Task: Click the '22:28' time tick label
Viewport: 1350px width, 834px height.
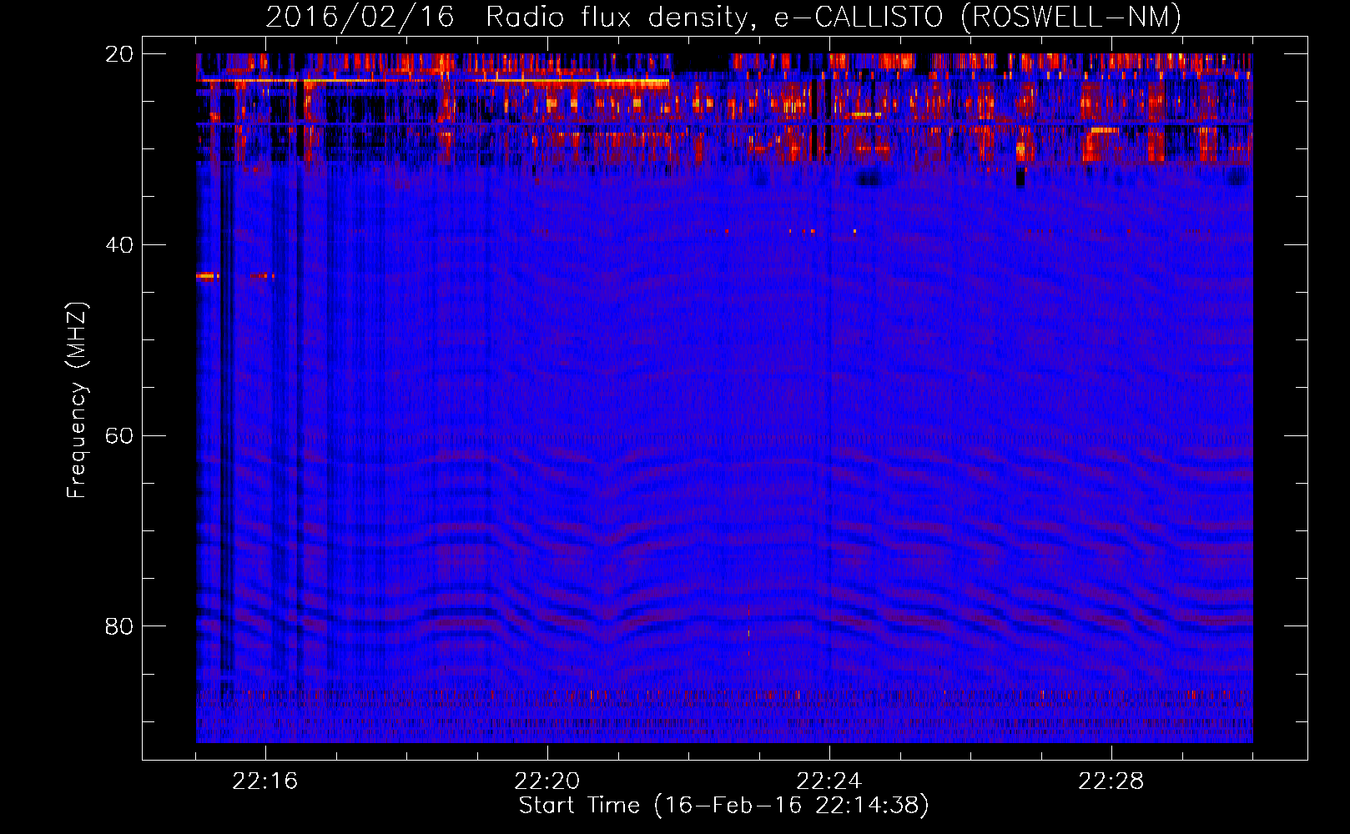Action: [x=1111, y=781]
